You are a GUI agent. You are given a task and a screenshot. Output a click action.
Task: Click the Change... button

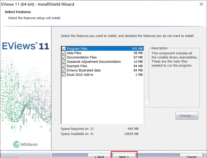(187, 116)
